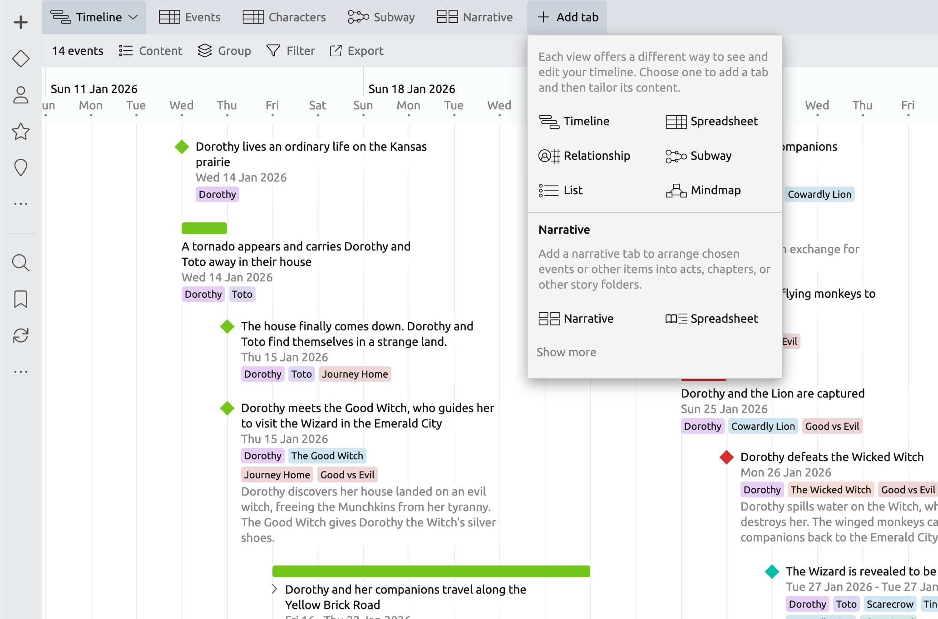Choose Mindmap view from the Add tab panel
This screenshot has height=619, width=938.
pyautogui.click(x=703, y=190)
